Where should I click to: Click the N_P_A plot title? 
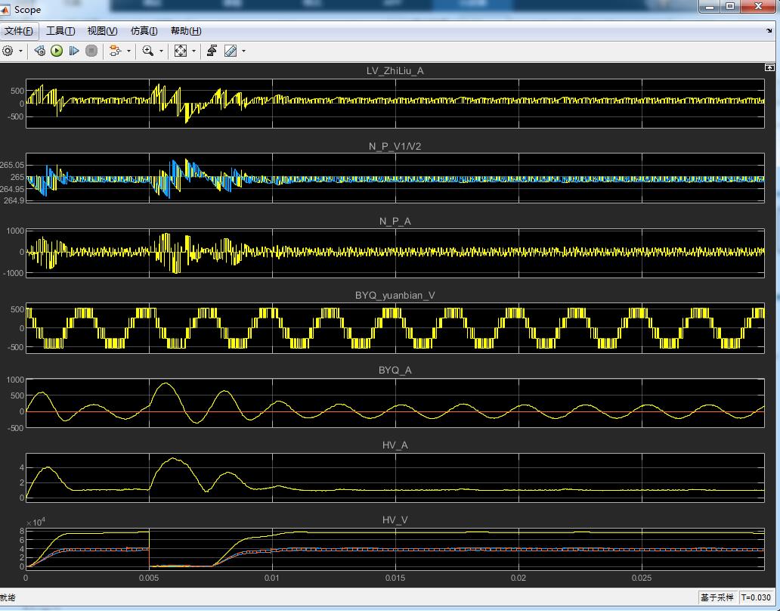tap(395, 221)
